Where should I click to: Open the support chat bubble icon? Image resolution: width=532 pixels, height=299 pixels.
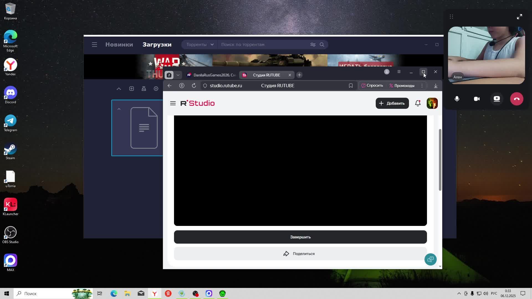pyautogui.click(x=430, y=259)
